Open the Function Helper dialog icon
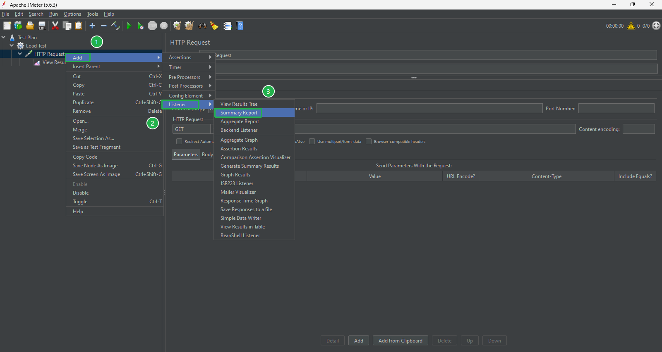The image size is (662, 352). pos(228,26)
